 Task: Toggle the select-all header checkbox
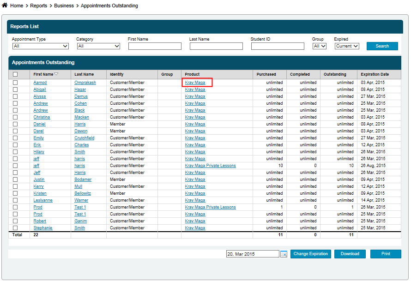(15, 74)
